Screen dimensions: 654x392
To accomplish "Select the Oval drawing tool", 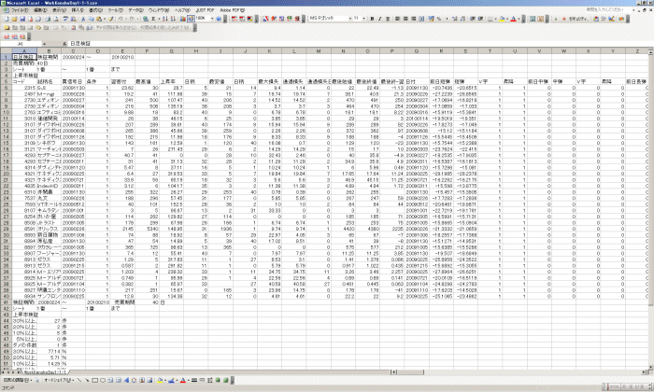I will pyautogui.click(x=103, y=381).
